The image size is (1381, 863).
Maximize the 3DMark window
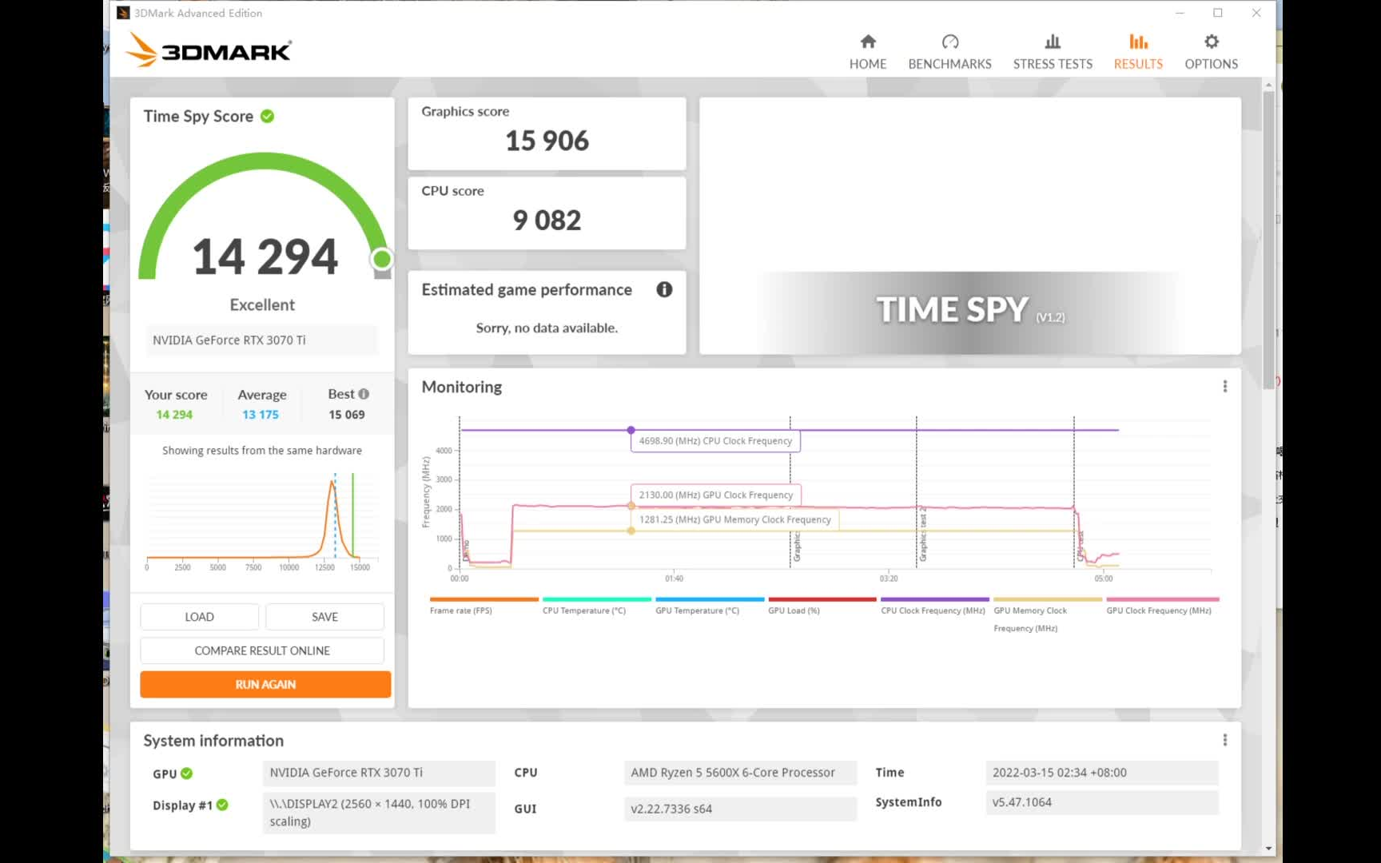[1218, 13]
